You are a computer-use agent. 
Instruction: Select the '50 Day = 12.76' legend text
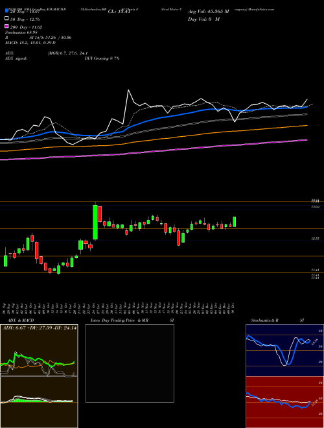coord(25,19)
